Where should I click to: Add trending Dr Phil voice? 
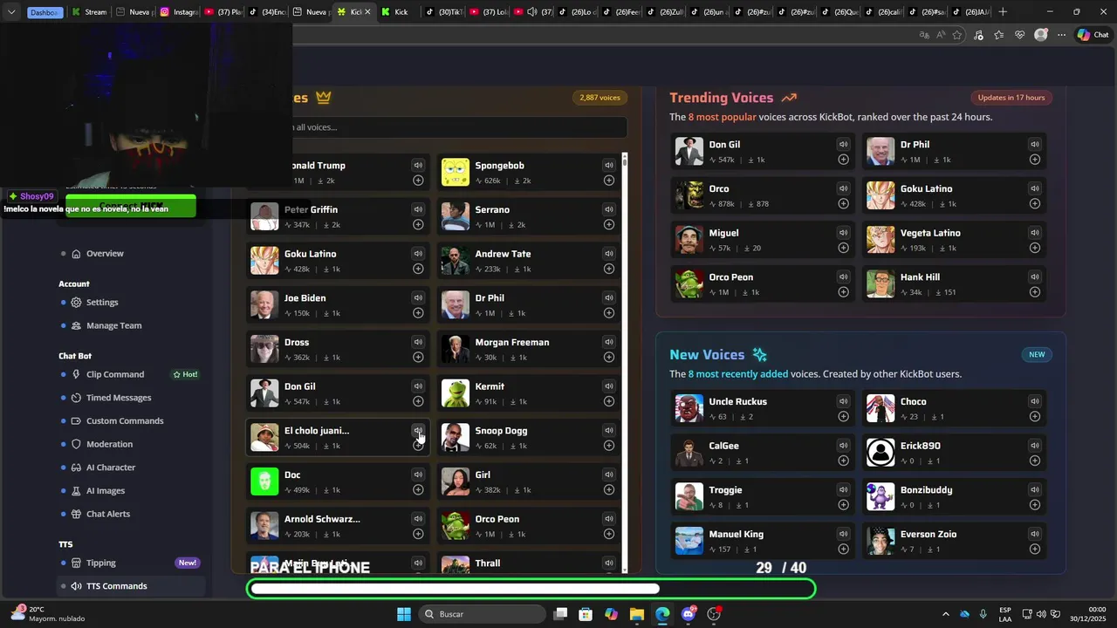pos(1035,160)
